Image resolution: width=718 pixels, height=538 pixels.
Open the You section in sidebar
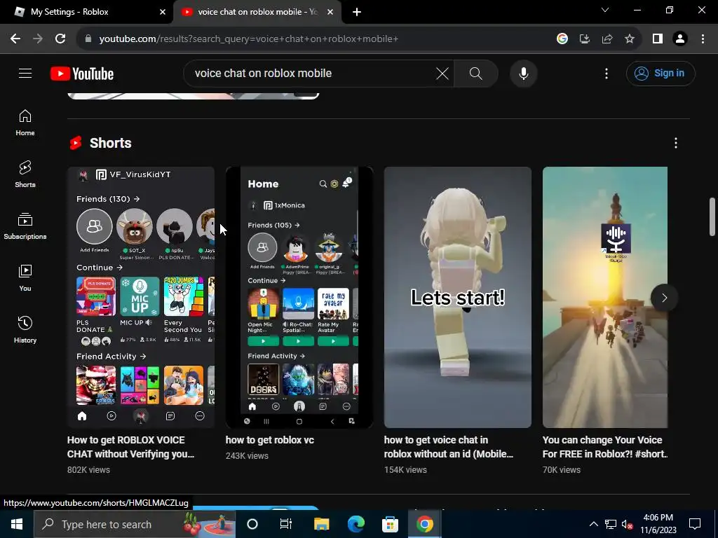(x=25, y=277)
